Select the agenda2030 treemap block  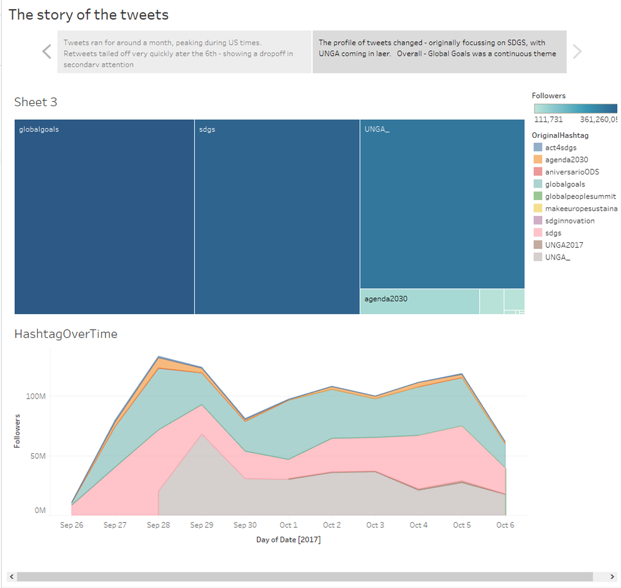(x=420, y=302)
